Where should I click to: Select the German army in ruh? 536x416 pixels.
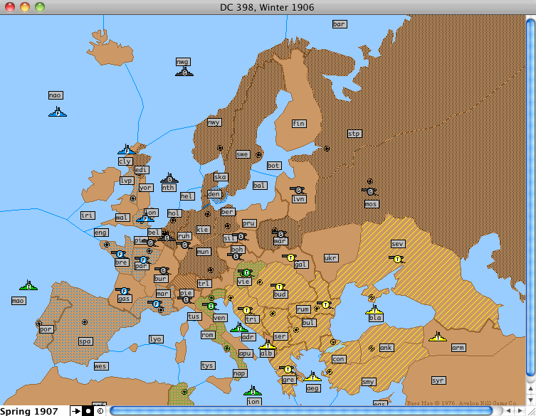point(185,245)
